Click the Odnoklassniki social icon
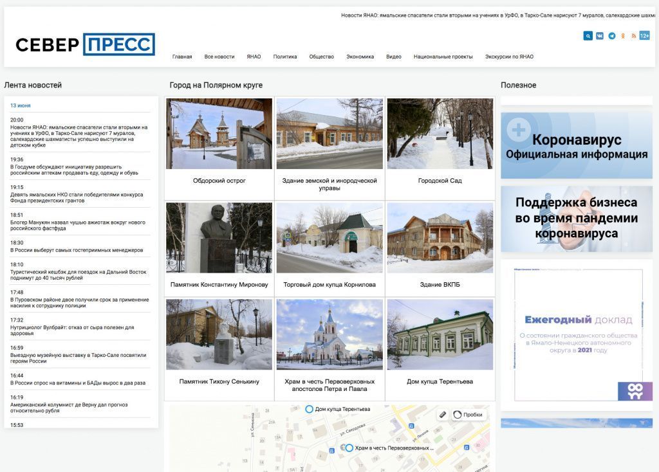 pos(623,36)
